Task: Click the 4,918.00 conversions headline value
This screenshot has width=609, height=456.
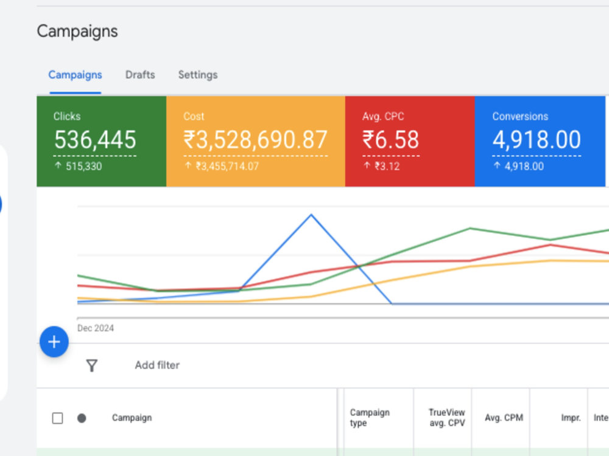Action: pos(537,140)
